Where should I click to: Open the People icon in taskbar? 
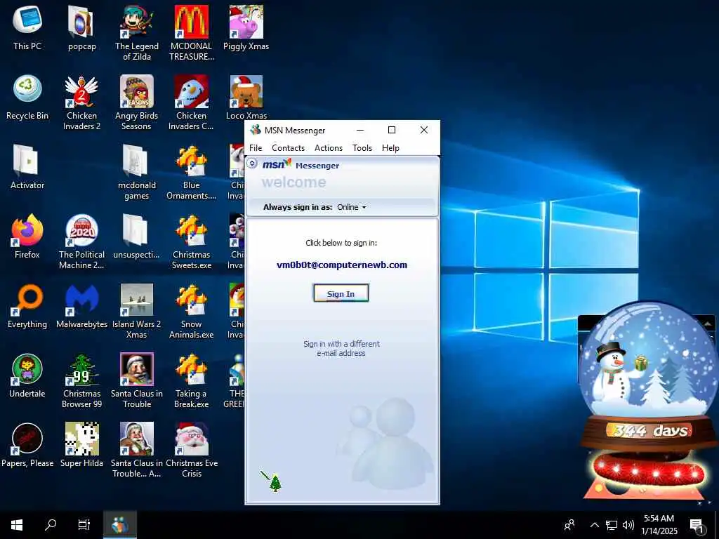[x=569, y=525]
